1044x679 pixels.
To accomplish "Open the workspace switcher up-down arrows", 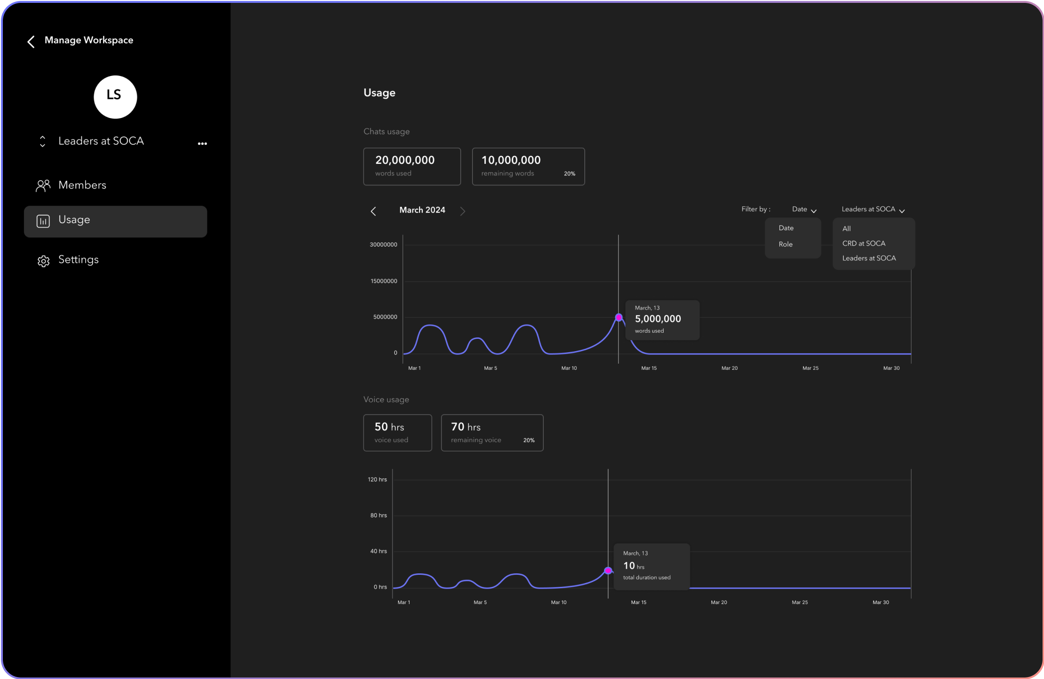I will (x=43, y=141).
